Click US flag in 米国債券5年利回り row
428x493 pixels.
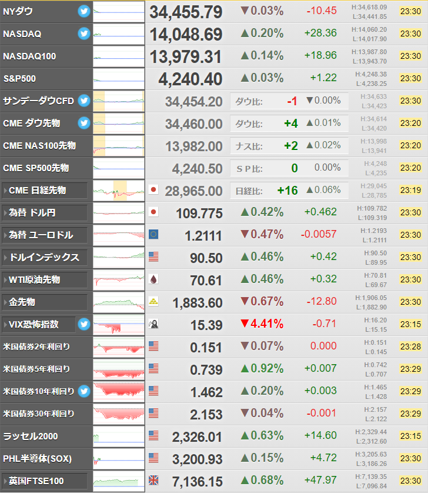[153, 368]
